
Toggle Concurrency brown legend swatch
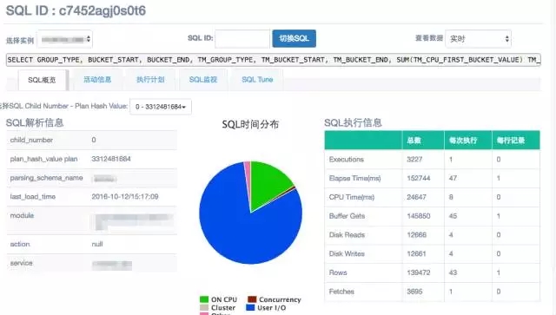pos(252,299)
